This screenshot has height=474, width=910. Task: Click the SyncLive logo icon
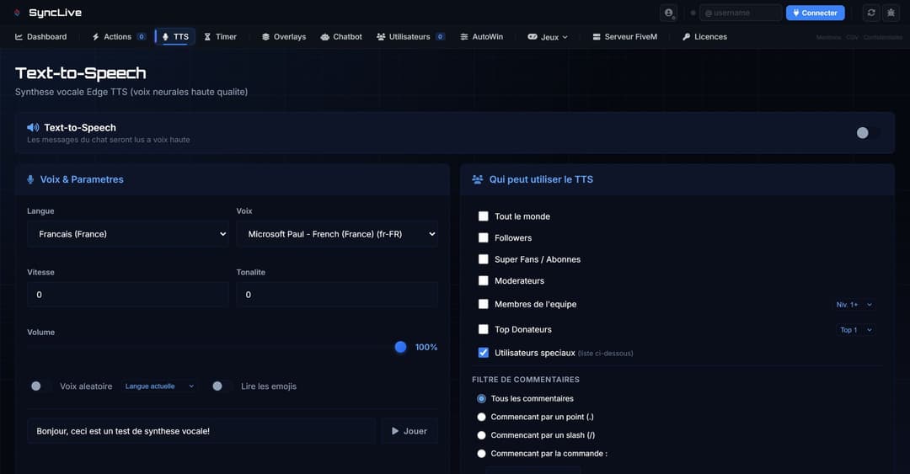(18, 13)
